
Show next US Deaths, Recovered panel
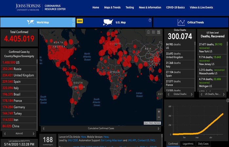pyautogui.click(x=224, y=94)
